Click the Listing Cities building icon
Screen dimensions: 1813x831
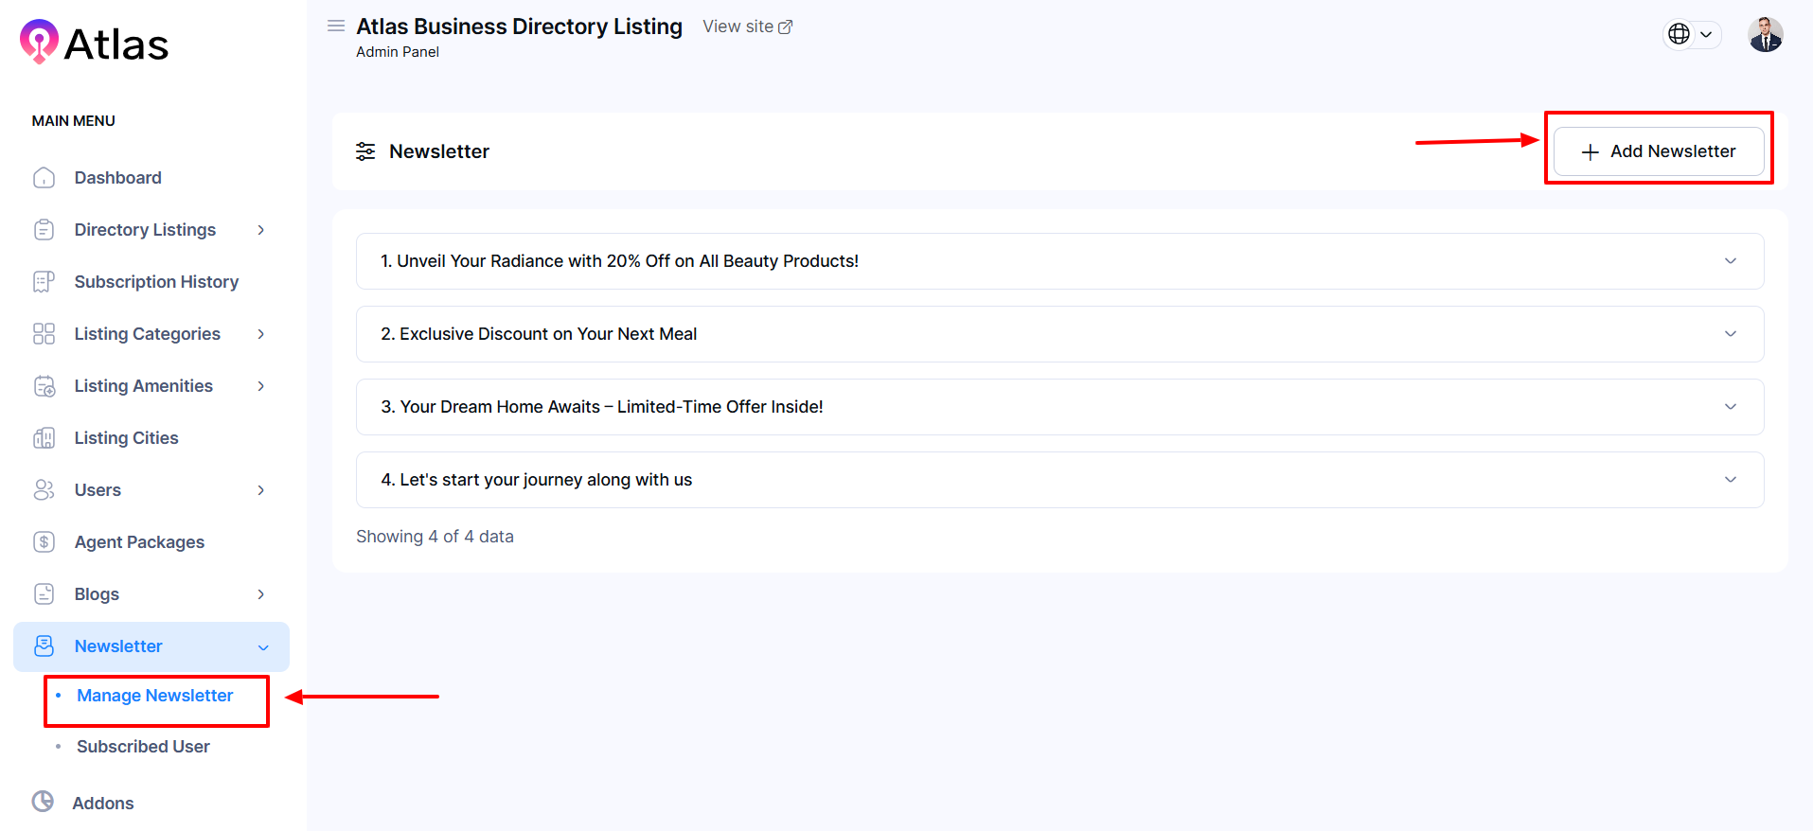pyautogui.click(x=44, y=438)
